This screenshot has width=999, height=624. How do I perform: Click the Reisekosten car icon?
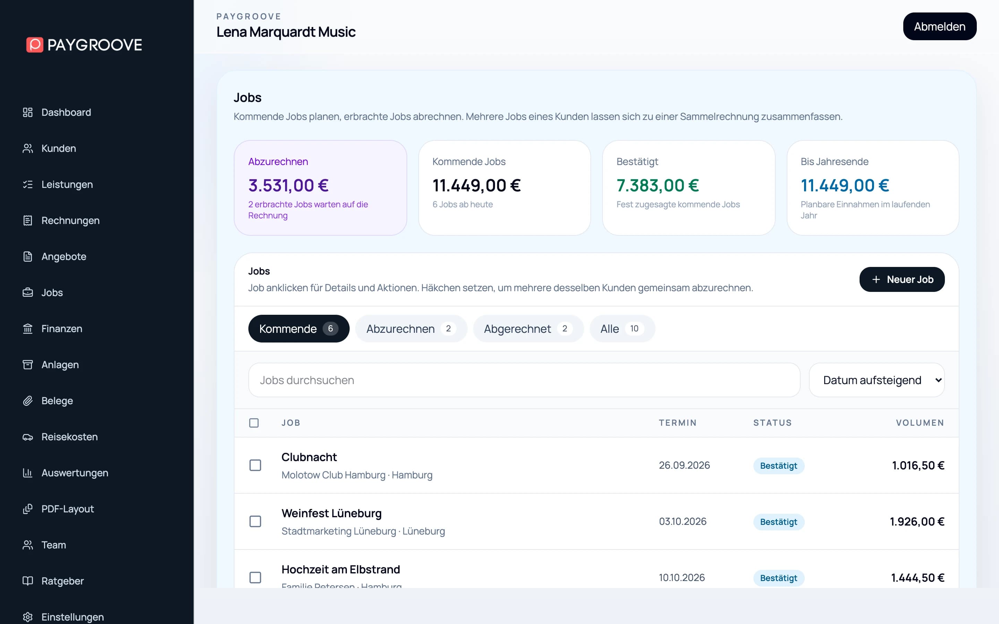pyautogui.click(x=28, y=437)
